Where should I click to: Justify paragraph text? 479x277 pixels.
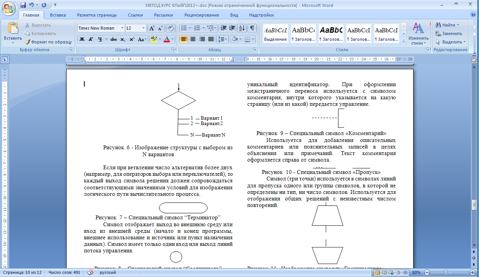(x=211, y=39)
